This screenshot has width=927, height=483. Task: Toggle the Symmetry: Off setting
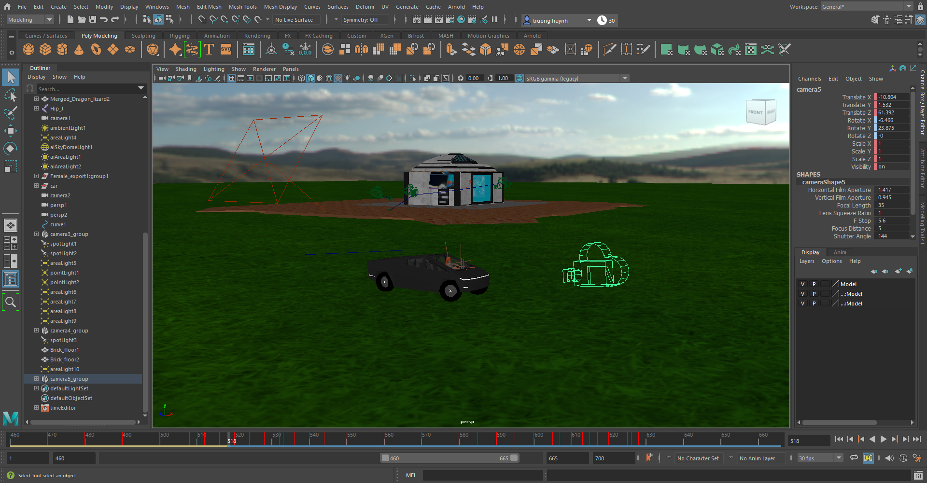click(365, 20)
